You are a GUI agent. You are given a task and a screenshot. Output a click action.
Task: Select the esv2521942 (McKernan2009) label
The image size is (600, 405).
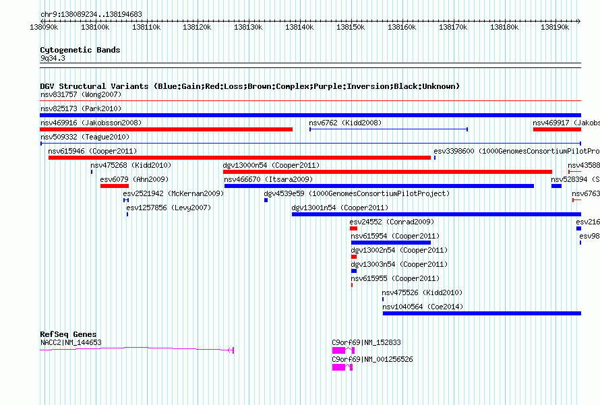click(x=173, y=193)
